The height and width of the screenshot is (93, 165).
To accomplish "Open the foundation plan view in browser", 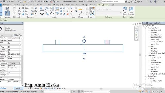I will tap(156, 37).
